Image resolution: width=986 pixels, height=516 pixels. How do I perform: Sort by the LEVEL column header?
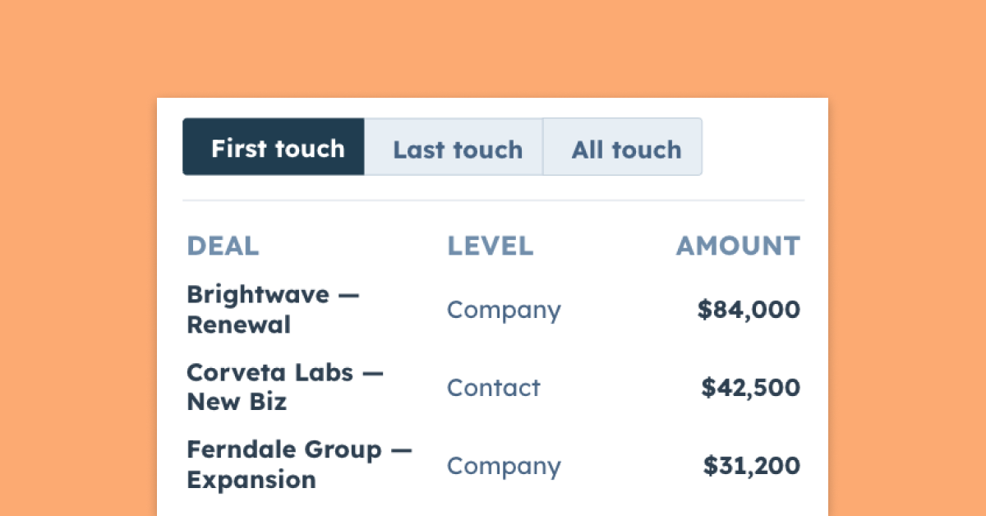pos(490,246)
